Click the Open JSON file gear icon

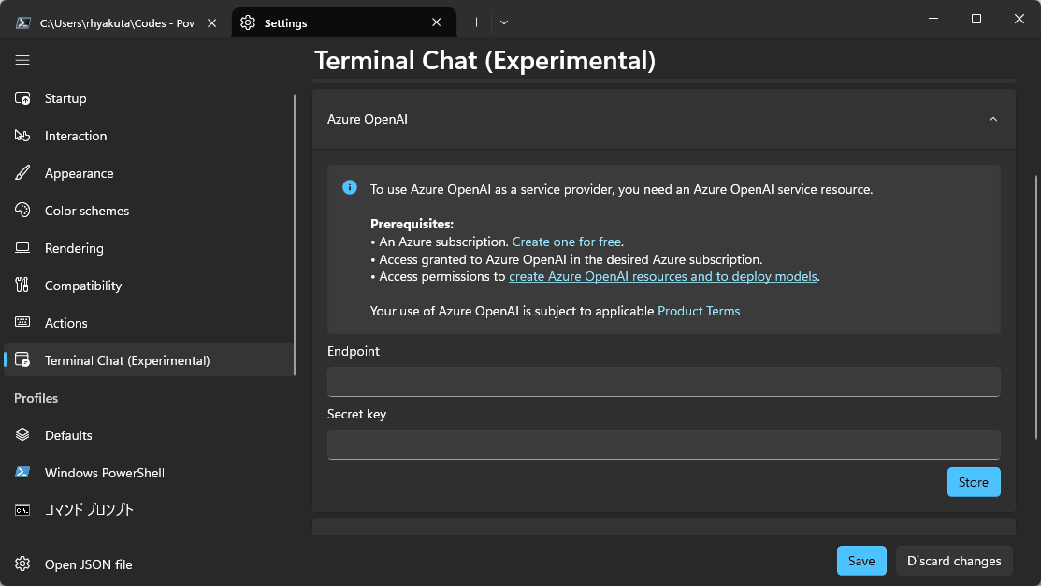click(x=22, y=564)
